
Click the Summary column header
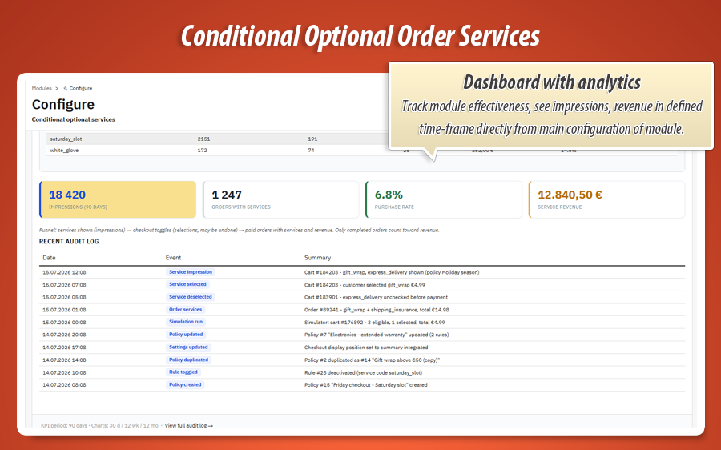317,258
